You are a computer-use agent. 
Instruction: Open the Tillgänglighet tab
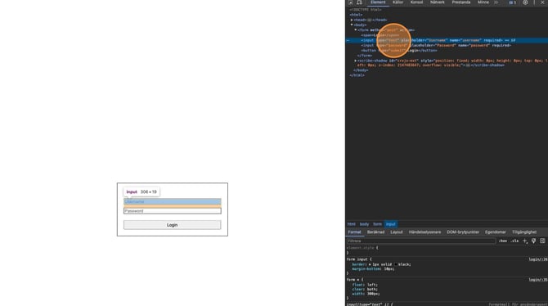524,232
